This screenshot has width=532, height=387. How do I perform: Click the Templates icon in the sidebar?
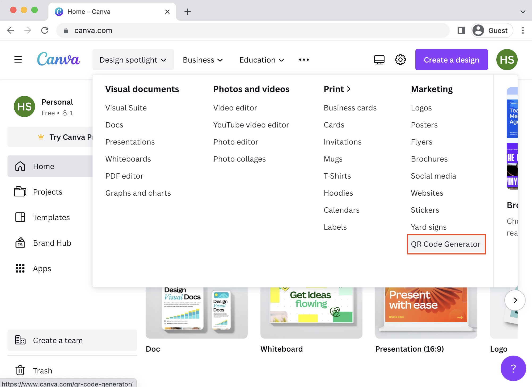(x=20, y=217)
